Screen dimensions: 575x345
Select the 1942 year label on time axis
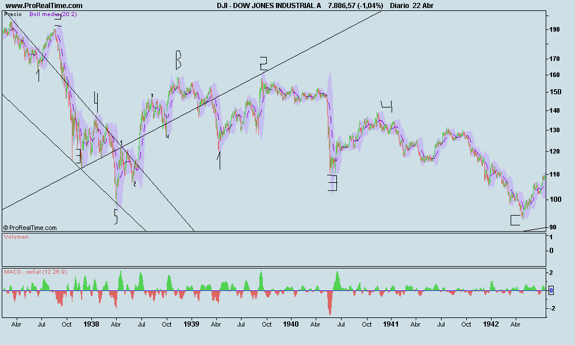pos(491,324)
